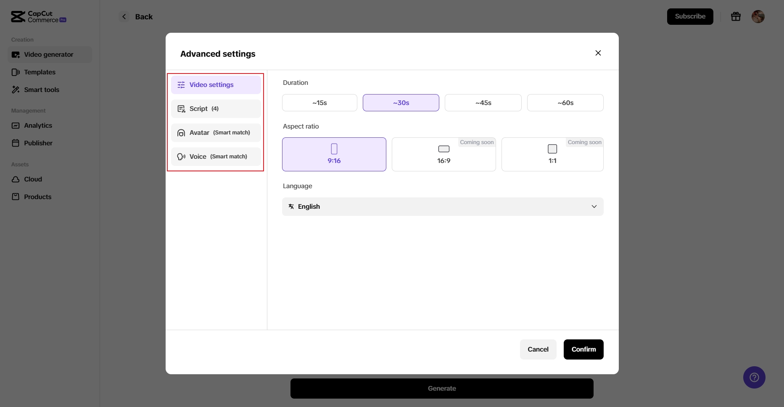Viewport: 784px width, 407px height.
Task: Click the Products icon in sidebar
Action: (16, 197)
